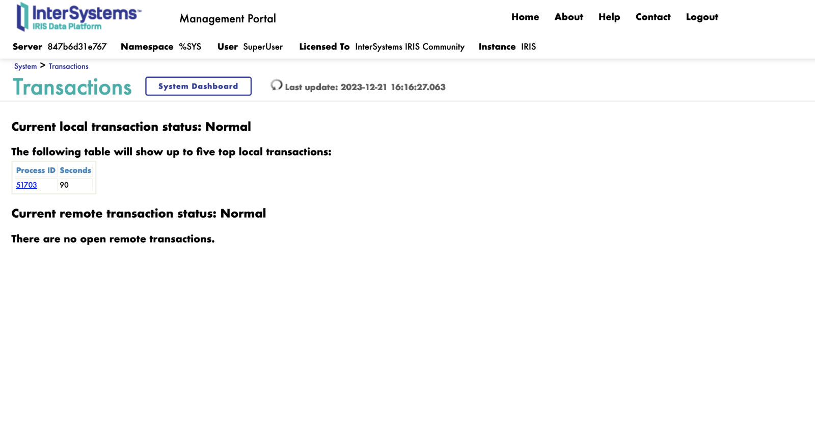
Task: Select the 90 seconds table cell
Action: (64, 185)
